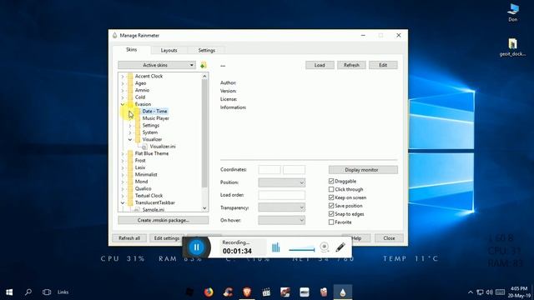534x300 pixels.
Task: Open taskbar search magnifier
Action: tap(28, 292)
